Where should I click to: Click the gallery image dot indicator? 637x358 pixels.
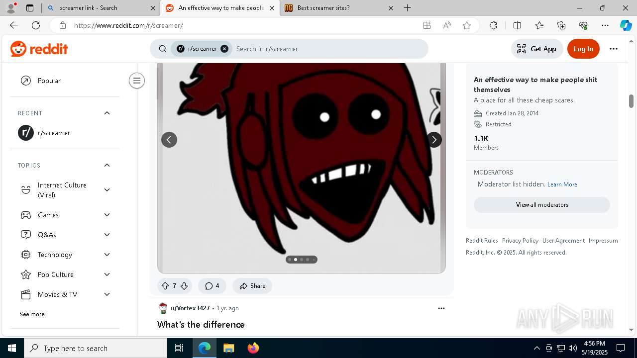point(302,260)
